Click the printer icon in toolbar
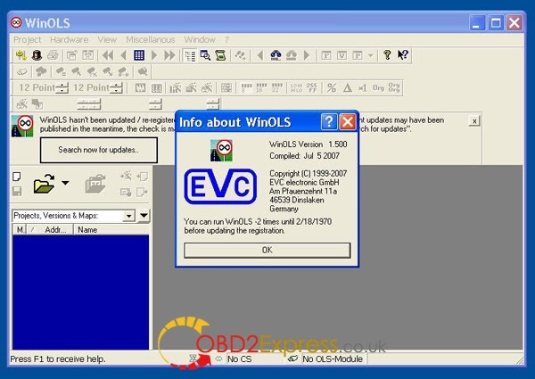The image size is (535, 379). tap(53, 55)
